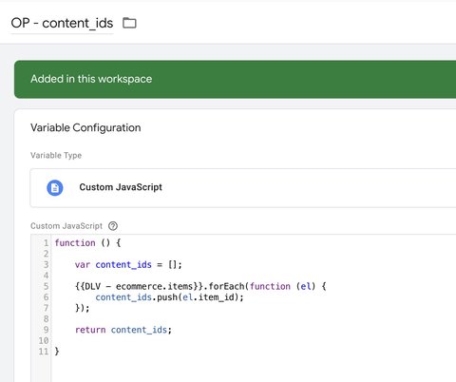Image resolution: width=456 pixels, height=382 pixels.
Task: Click the {{DLV - ecommerce.items}} forEach line
Action: [x=200, y=286]
